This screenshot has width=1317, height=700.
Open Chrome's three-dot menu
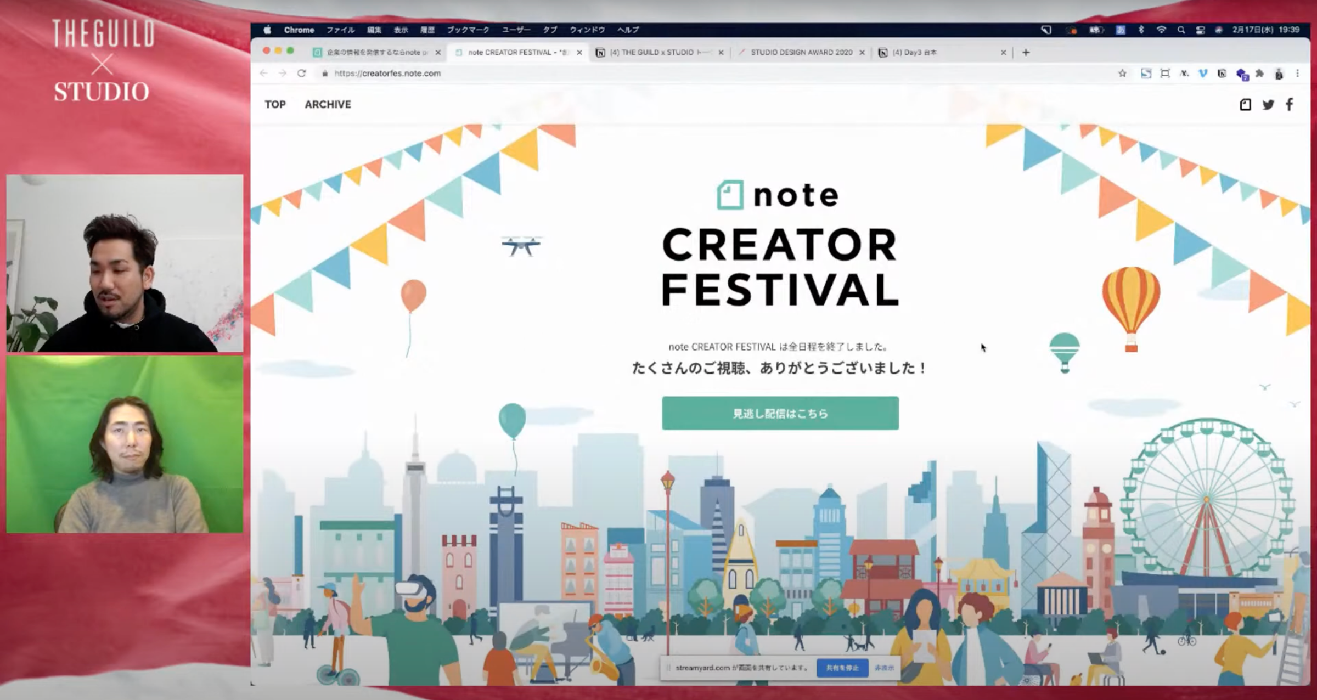(1297, 73)
